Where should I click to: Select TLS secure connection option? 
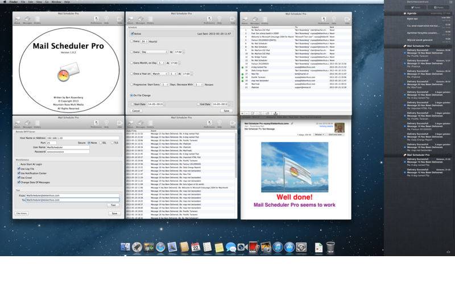pos(112,143)
